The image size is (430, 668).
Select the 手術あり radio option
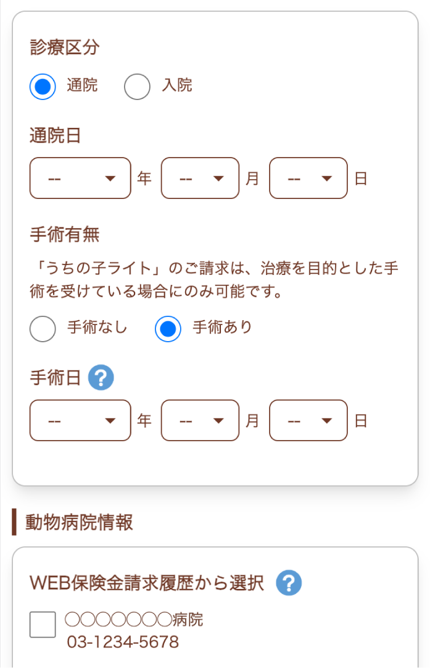pos(167,328)
